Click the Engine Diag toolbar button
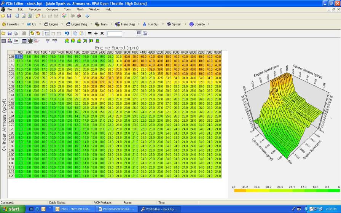Screen dimensions: 341x213 click(76, 24)
